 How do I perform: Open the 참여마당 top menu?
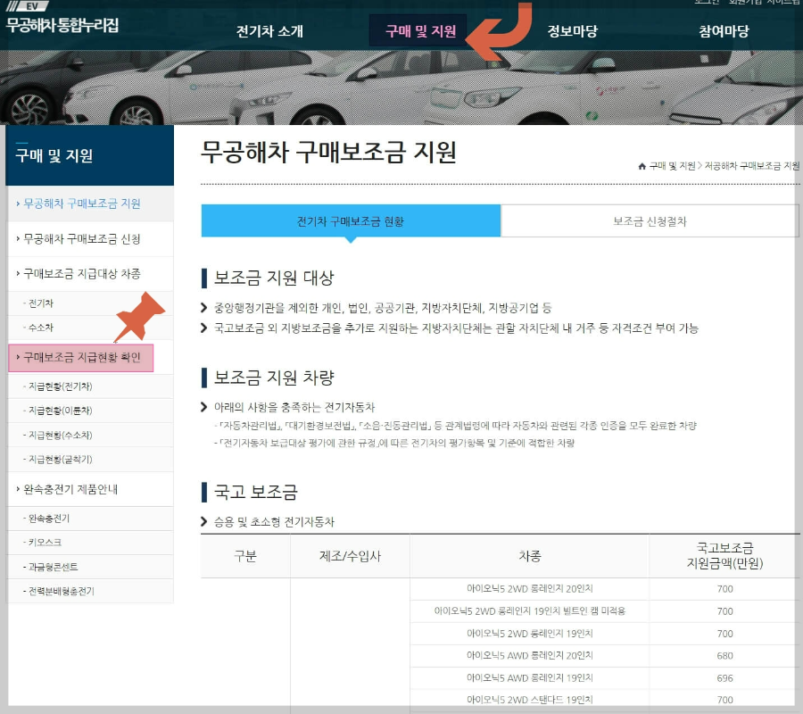point(724,29)
